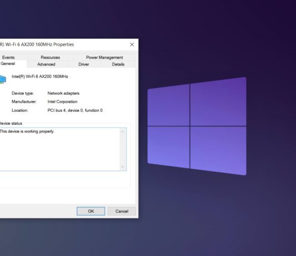This screenshot has width=296, height=256.
Task: Click the Cancel button
Action: point(122,211)
